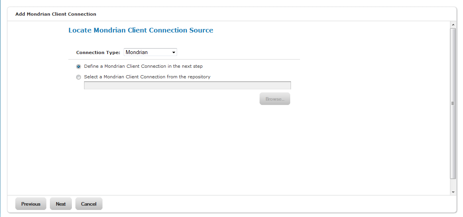Click the grip lines on the scrollbar thumb
This screenshot has width=463, height=217.
click(x=453, y=103)
